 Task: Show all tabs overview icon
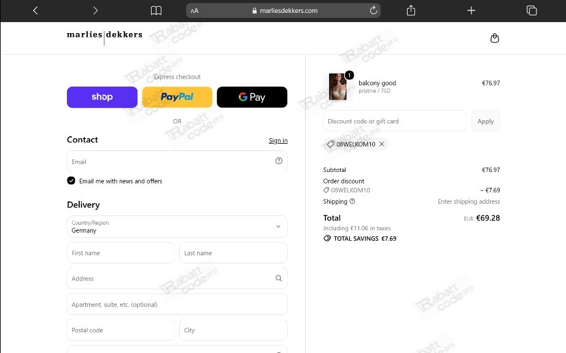[x=532, y=10]
